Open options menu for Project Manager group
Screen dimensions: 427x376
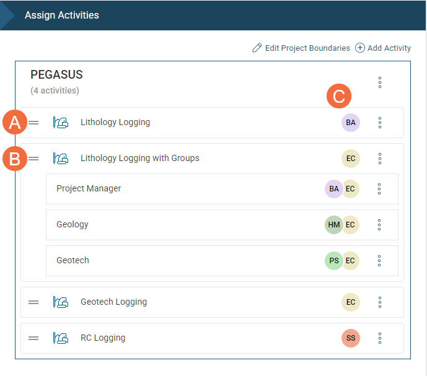(379, 189)
